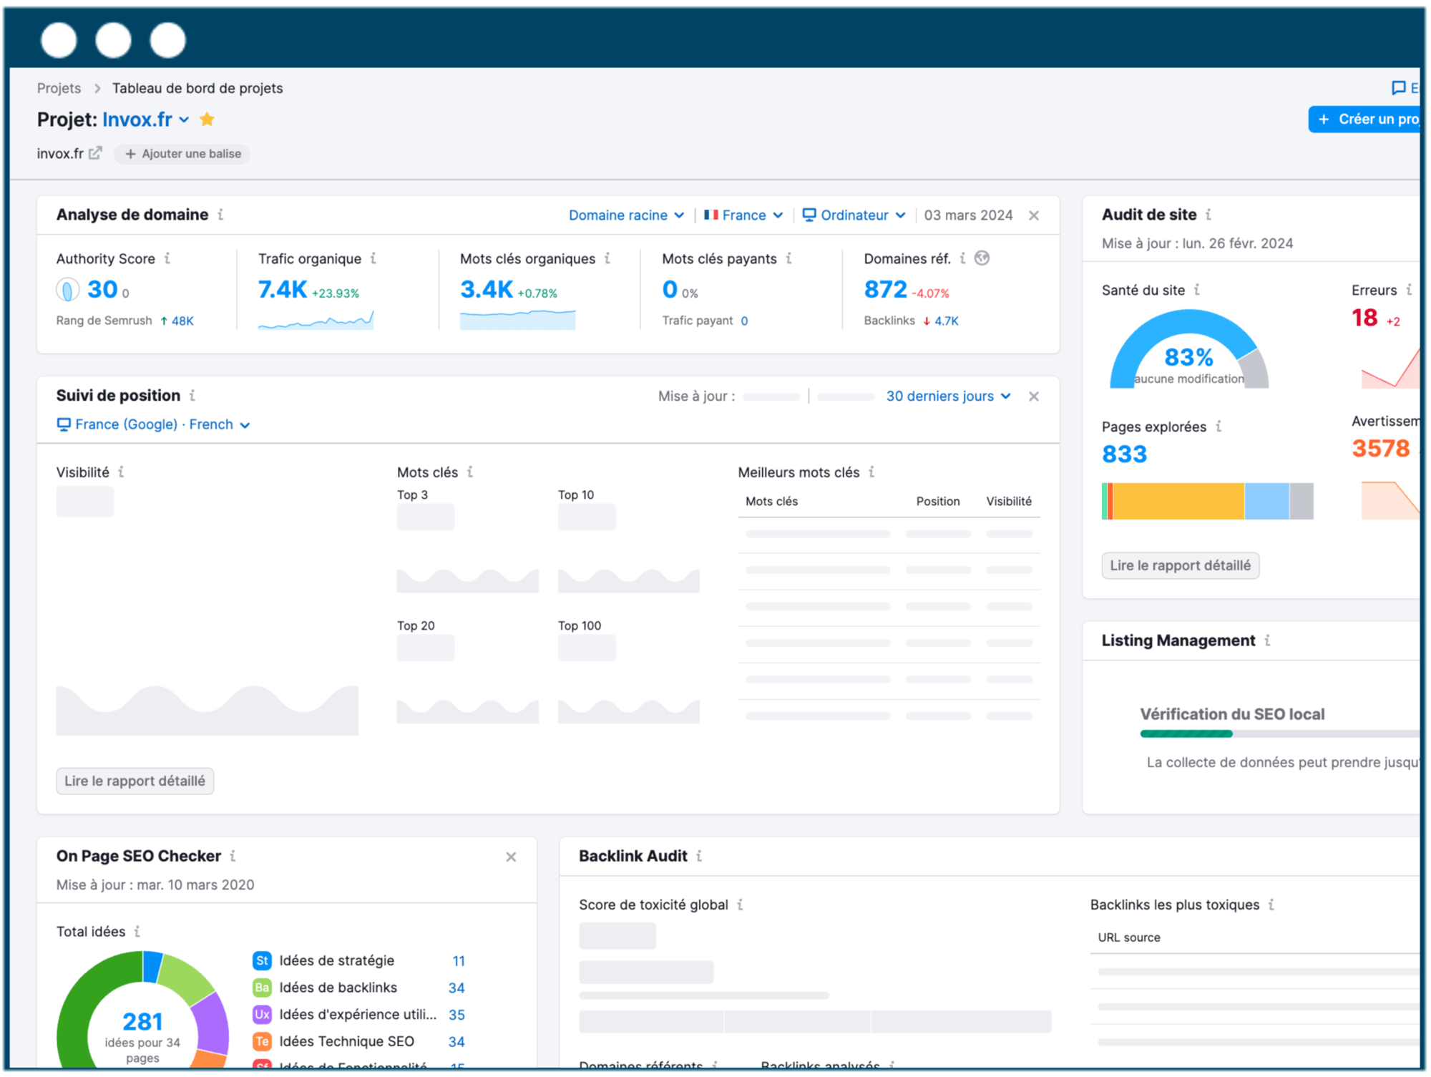1431x1077 pixels.
Task: Click info icon beside Total idées
Action: 137,932
